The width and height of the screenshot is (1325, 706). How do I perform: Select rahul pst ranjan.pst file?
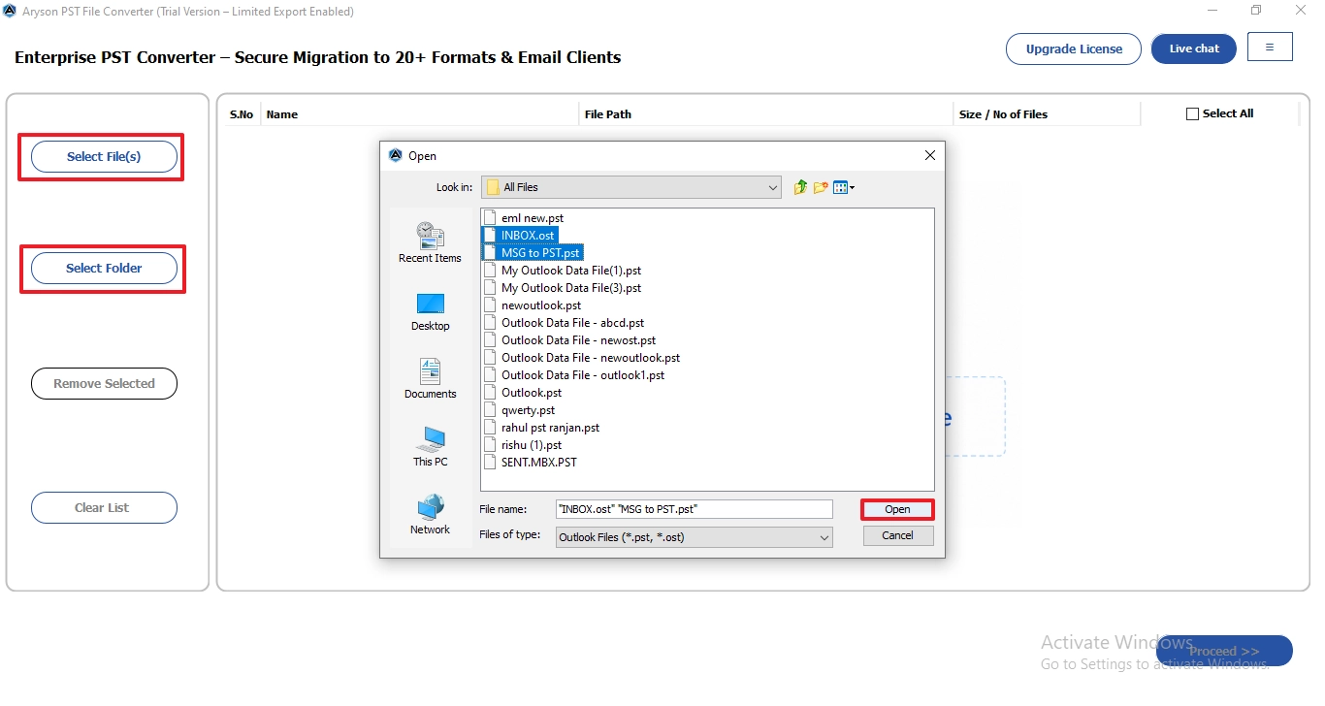pos(550,428)
